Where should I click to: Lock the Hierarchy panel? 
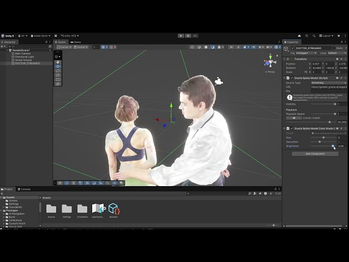(x=46, y=42)
